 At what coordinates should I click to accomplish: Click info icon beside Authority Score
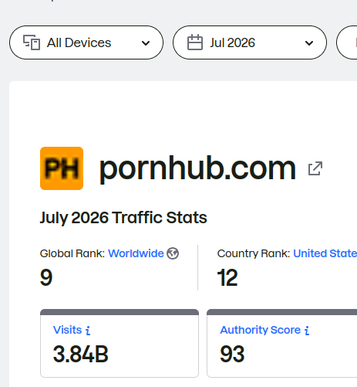click(307, 331)
